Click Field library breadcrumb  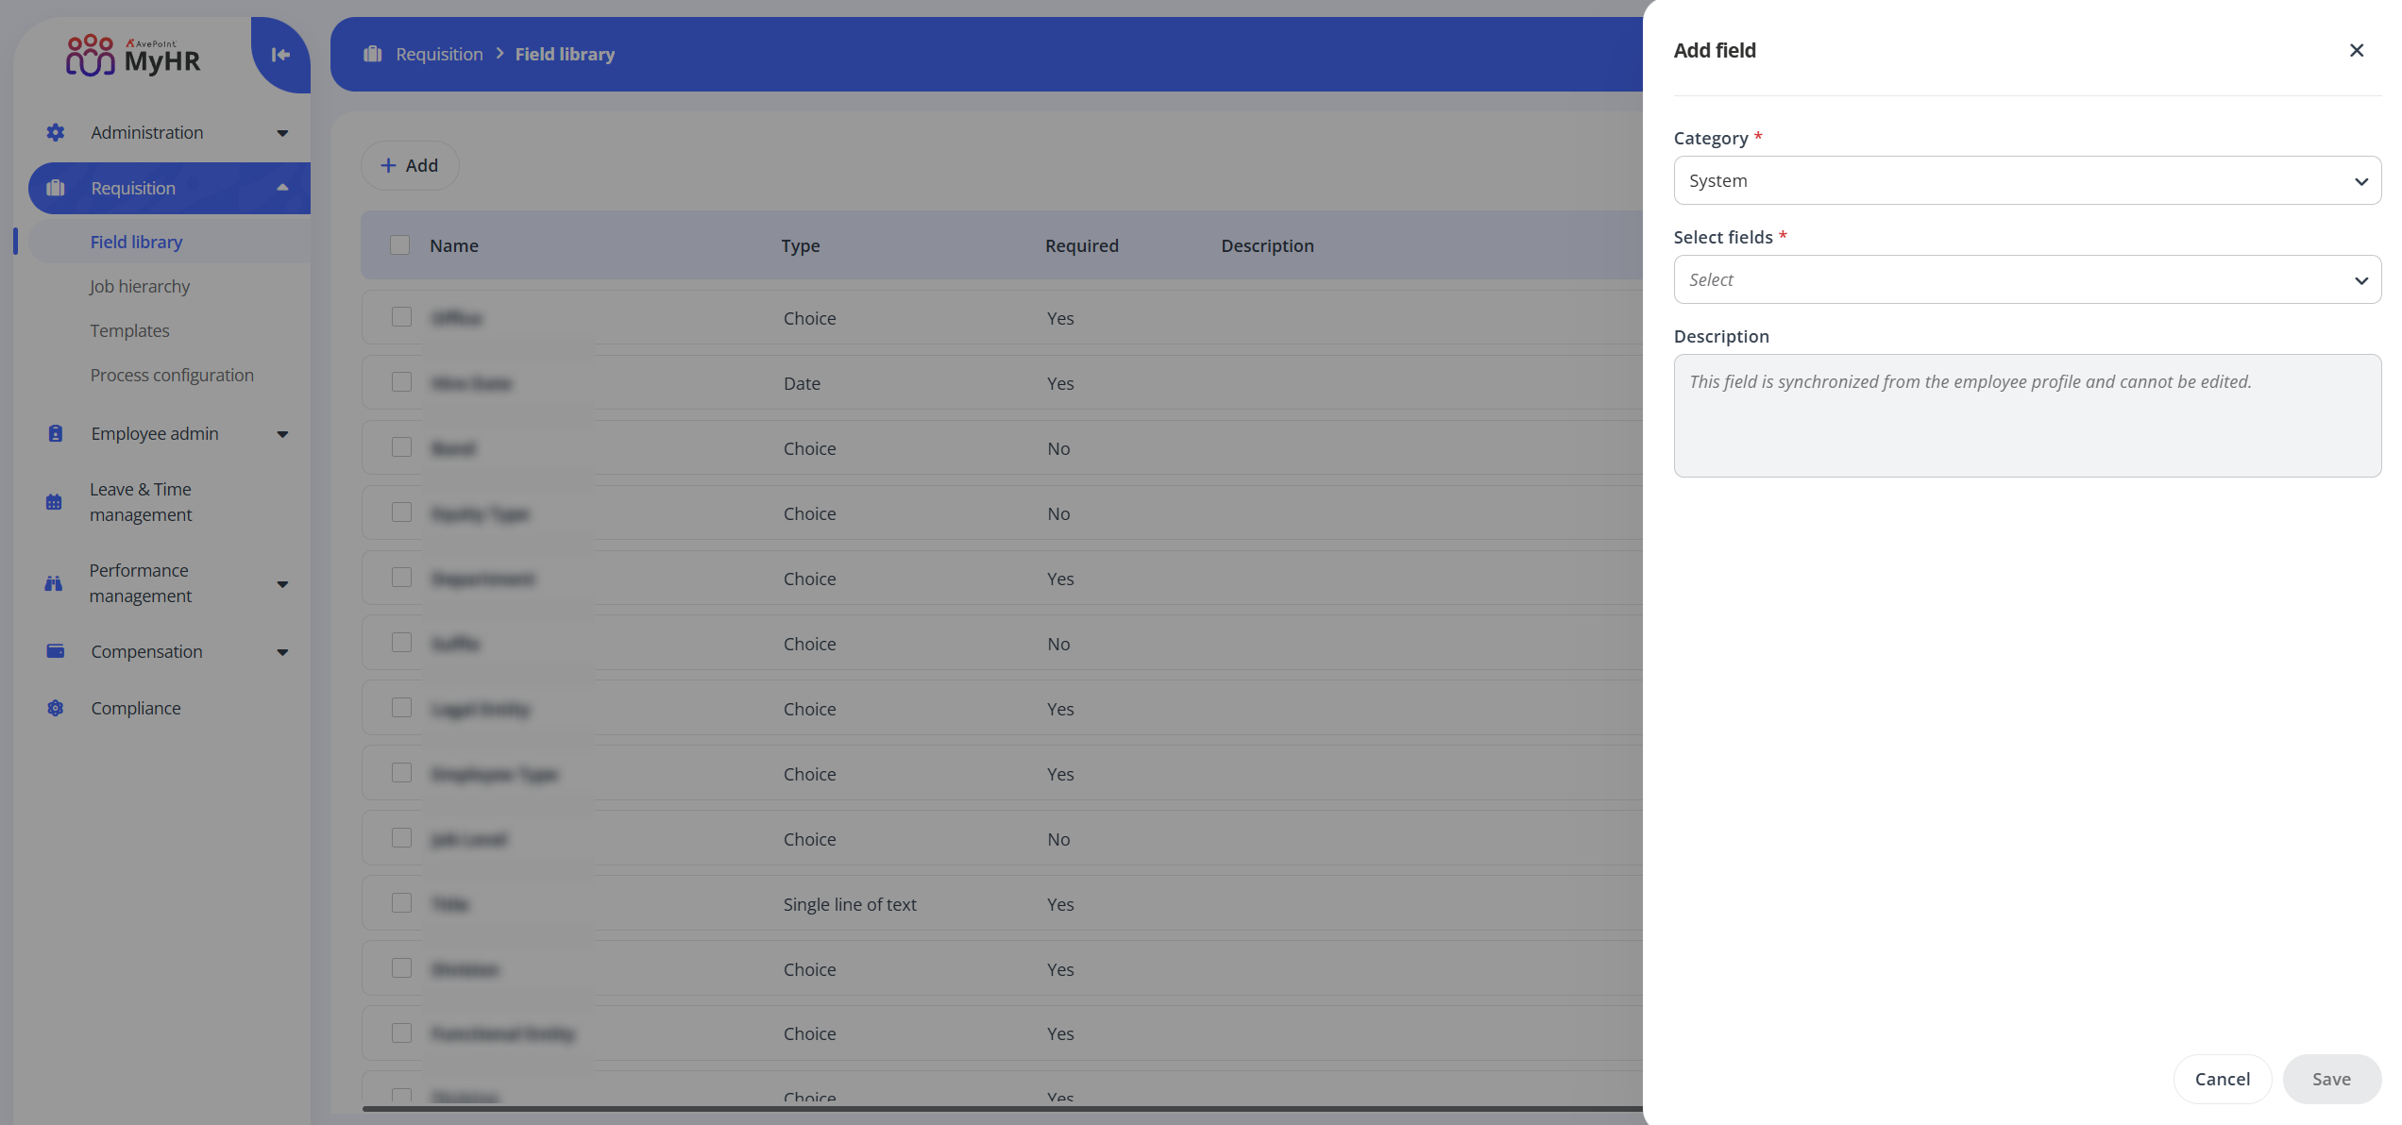click(565, 54)
